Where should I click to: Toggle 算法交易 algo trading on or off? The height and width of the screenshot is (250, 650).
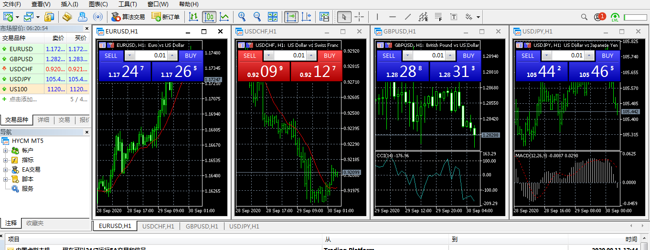(x=128, y=17)
